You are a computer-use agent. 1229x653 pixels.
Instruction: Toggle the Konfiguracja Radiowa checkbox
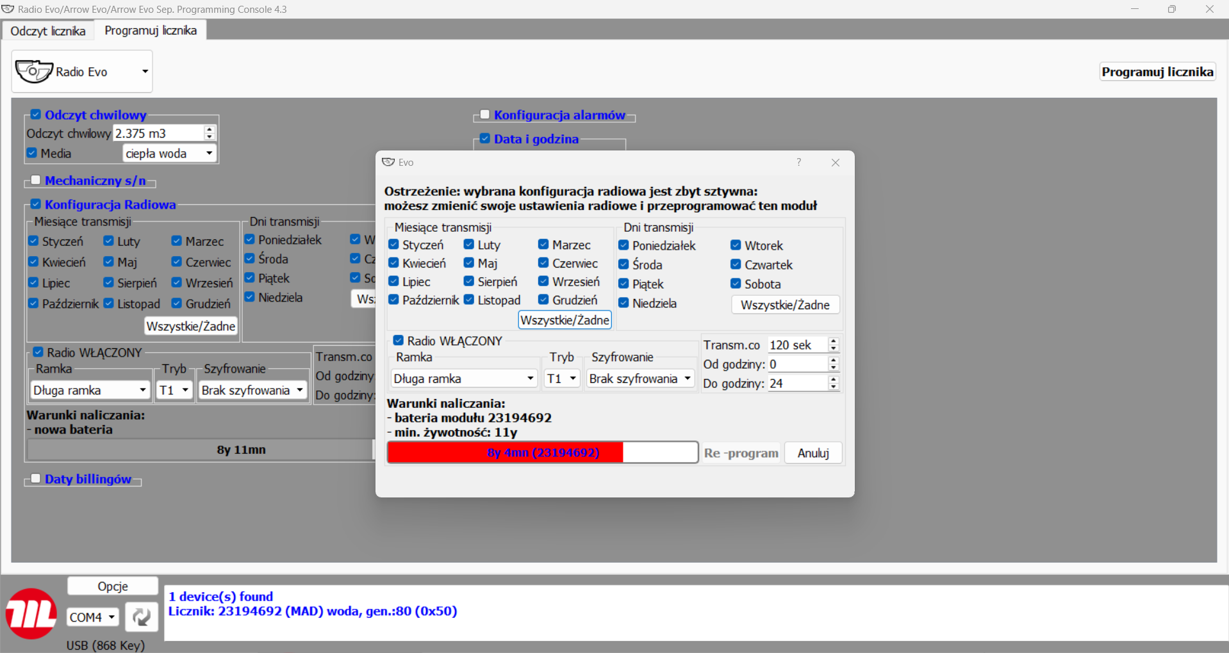pyautogui.click(x=36, y=204)
